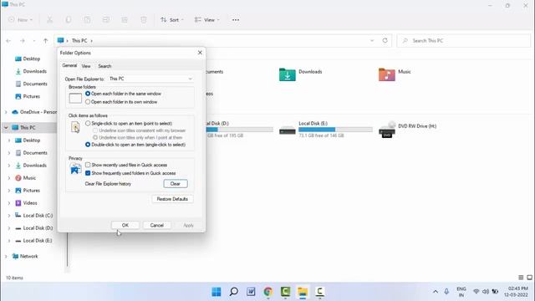Image resolution: width=535 pixels, height=301 pixels.
Task: Switch to details view layout icon
Action: (521, 278)
